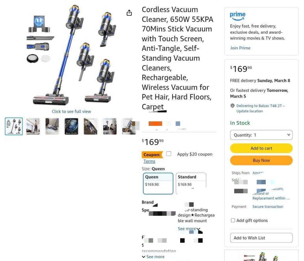Choose the Standard size option
Viewport: 304px width, 261px height.
coord(191,183)
